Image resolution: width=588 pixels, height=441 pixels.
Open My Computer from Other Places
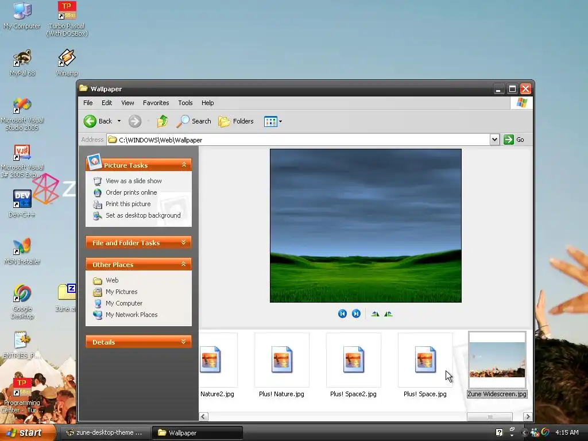[x=124, y=303]
